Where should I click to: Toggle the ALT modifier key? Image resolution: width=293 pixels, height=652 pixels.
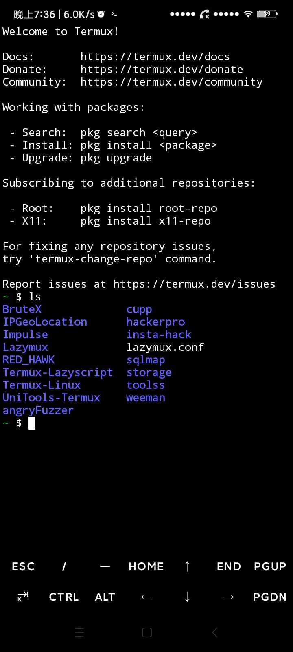coord(105,597)
